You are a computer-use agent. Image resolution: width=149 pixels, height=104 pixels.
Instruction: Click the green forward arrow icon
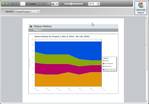[7, 4]
